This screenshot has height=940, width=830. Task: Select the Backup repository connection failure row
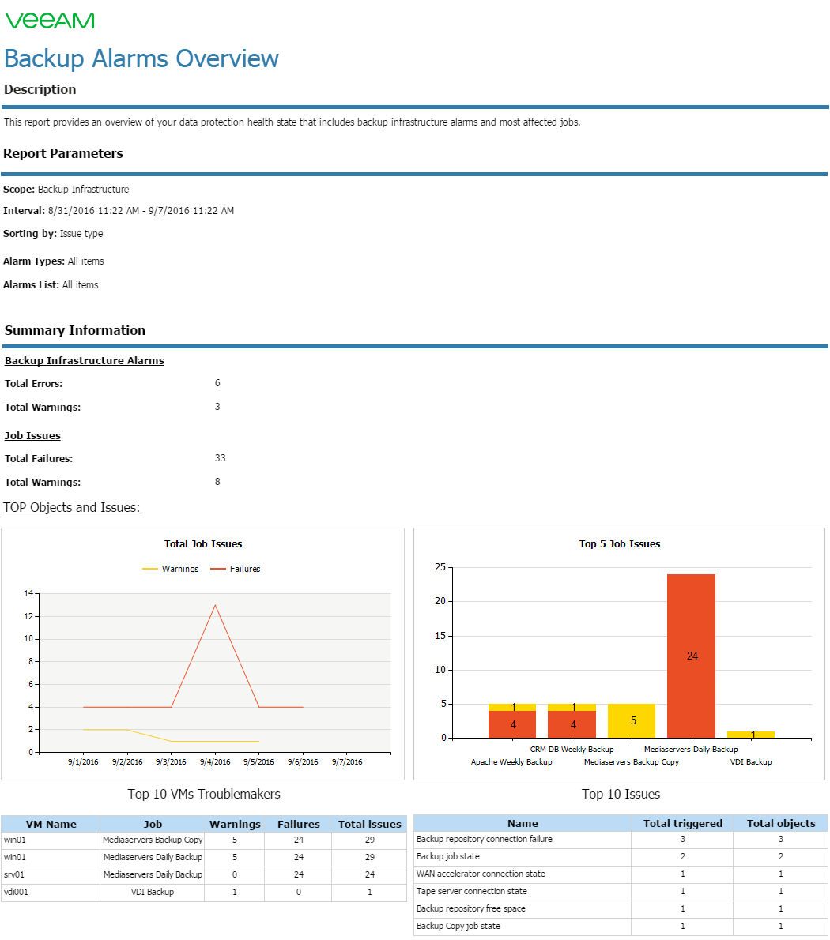[621, 840]
